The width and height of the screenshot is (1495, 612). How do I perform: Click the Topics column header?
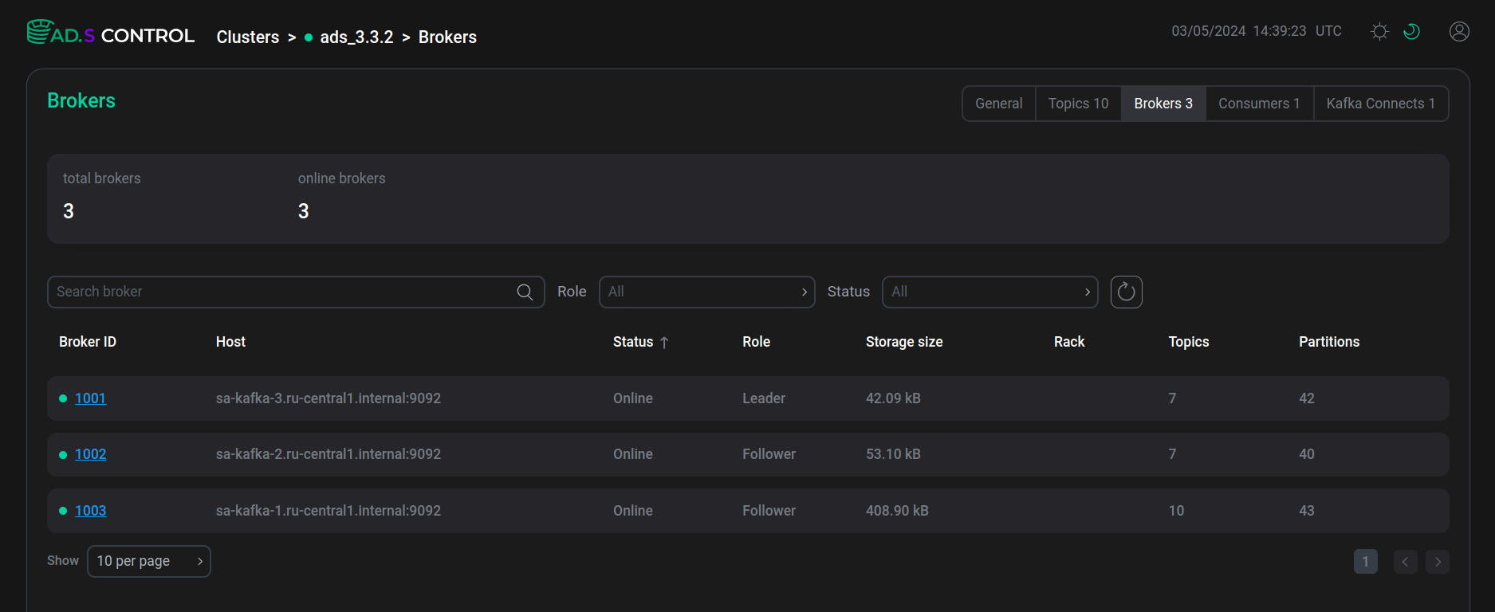click(x=1189, y=342)
